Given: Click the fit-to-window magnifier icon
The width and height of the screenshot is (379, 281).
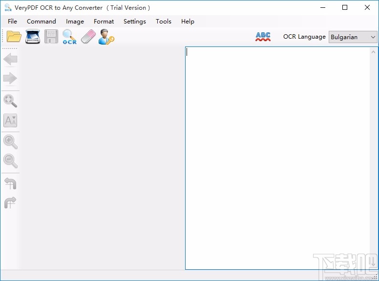Looking at the screenshot, I should tap(10, 101).
